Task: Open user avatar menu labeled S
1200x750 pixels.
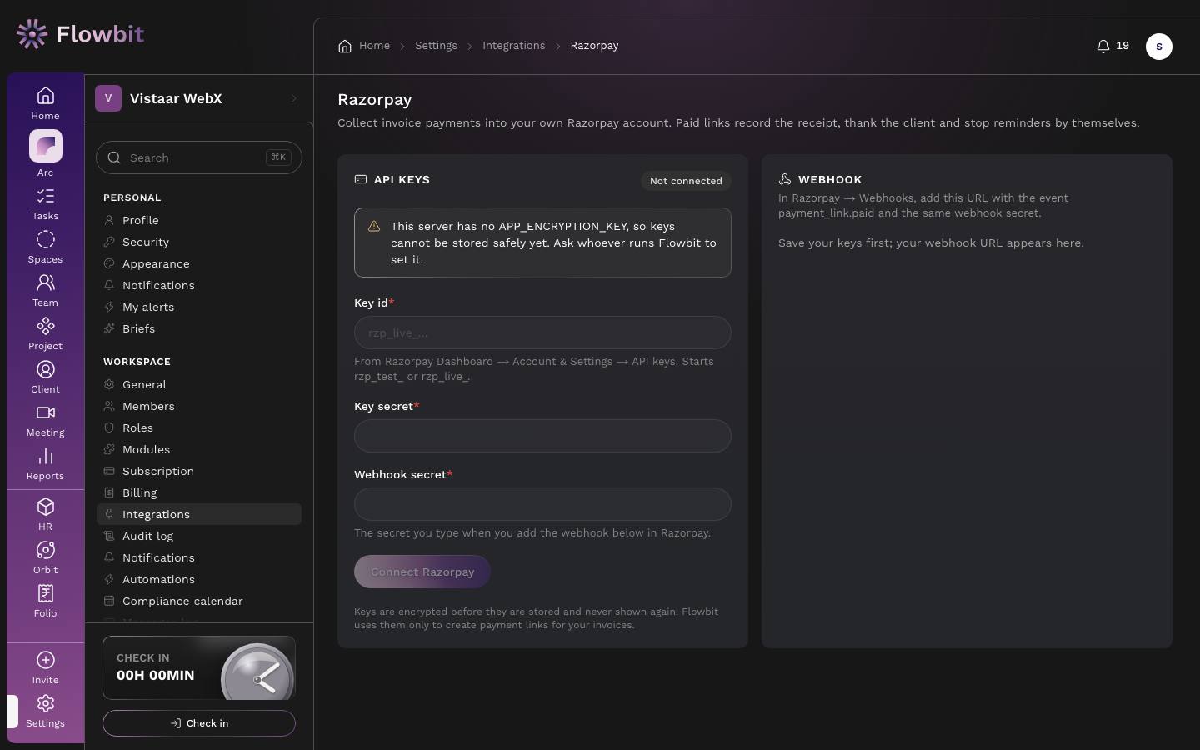Action: 1159,47
